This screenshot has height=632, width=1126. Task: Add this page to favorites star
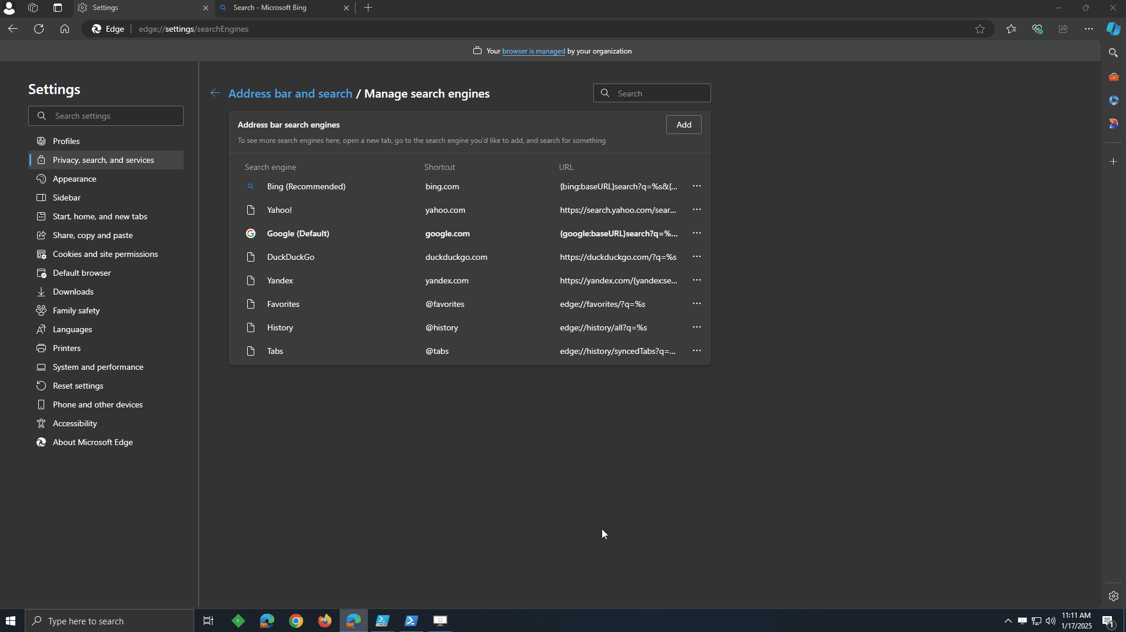click(979, 29)
